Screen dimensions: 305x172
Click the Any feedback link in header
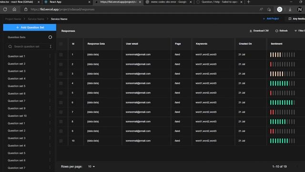coord(297,19)
